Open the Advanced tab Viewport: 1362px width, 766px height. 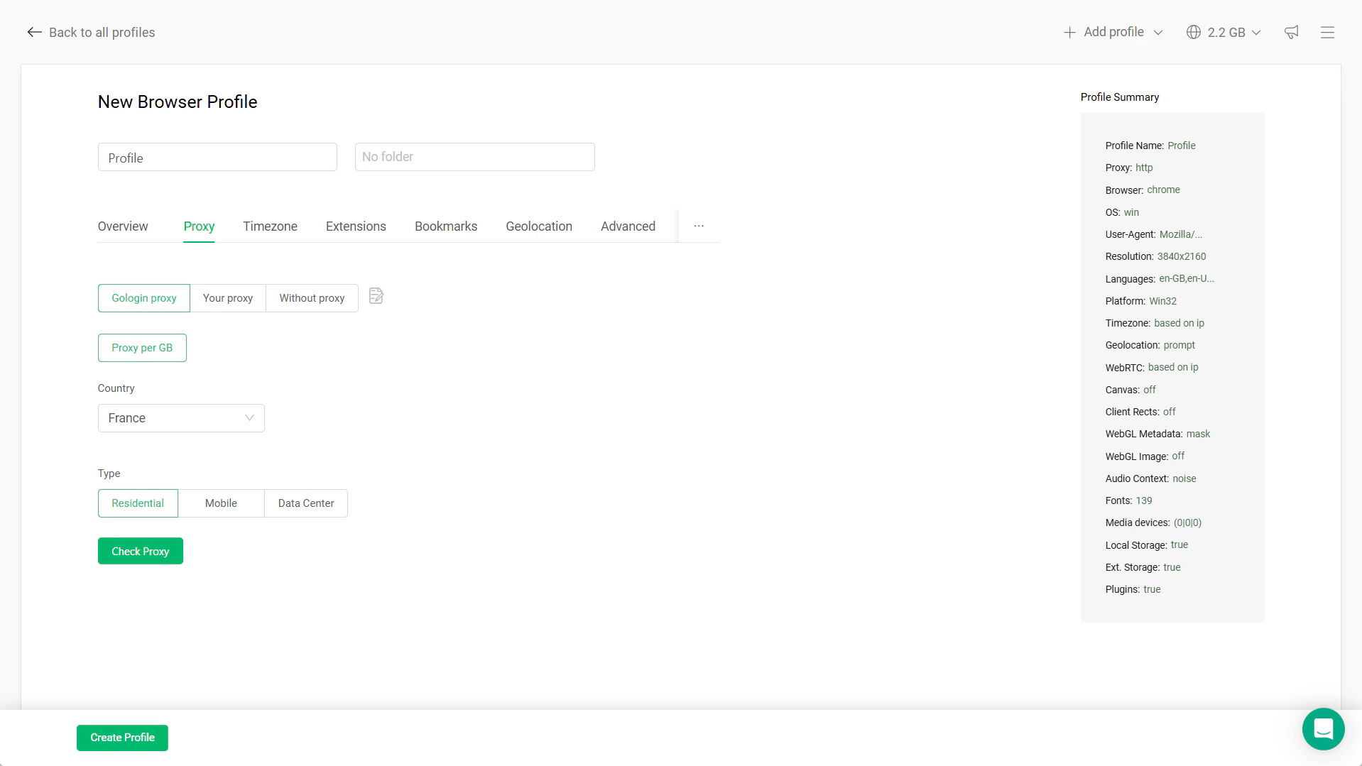[x=628, y=226]
